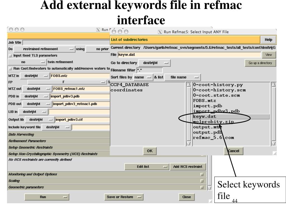Open the Include keyword file directory dropdown
This screenshot has height=215, width=286.
tap(56, 127)
